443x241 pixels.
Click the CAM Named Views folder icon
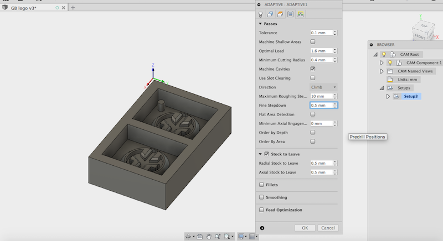pyautogui.click(x=390, y=71)
